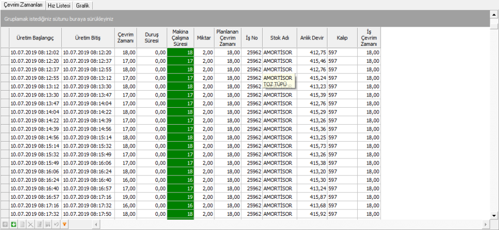Viewport: 499px width, 230px height.
Task: Sort by Üretim Başlangıç column header
Action: [35, 38]
